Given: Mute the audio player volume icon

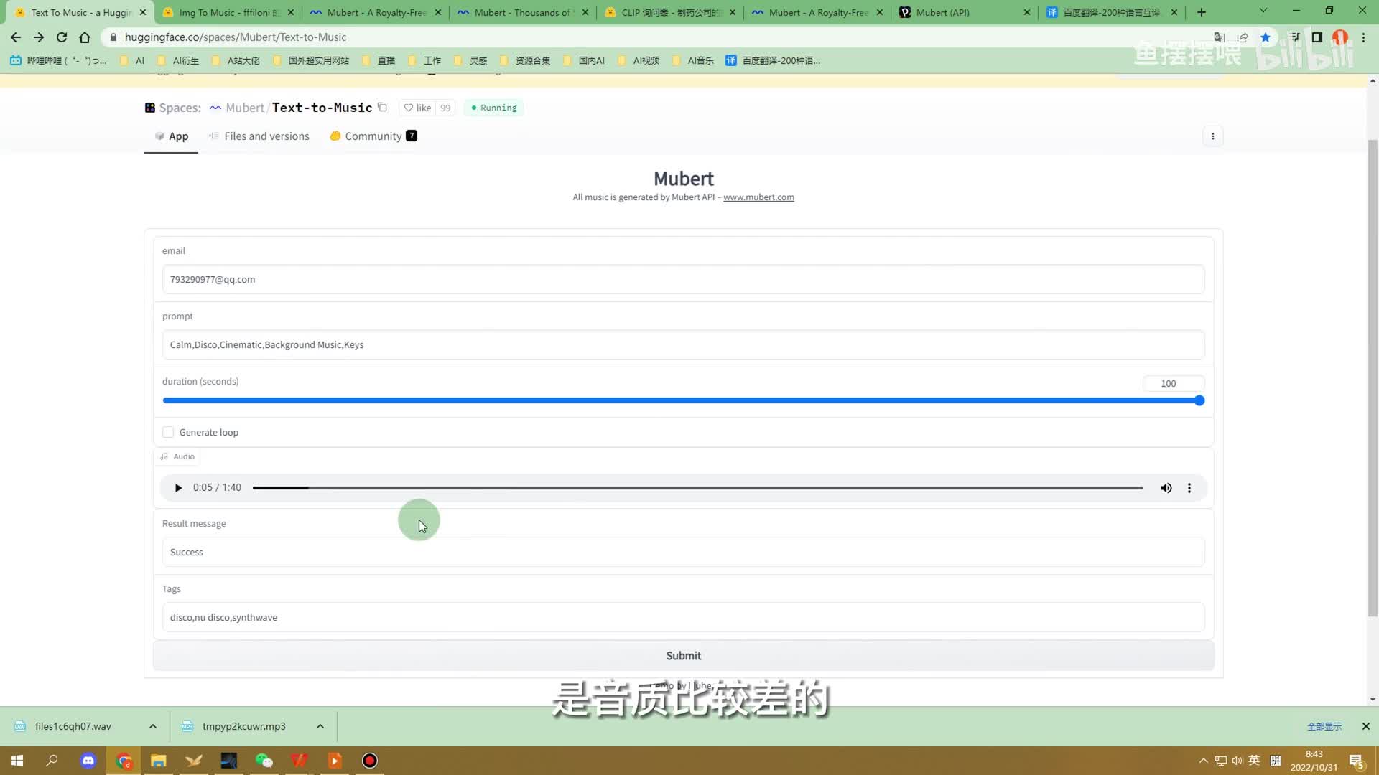Looking at the screenshot, I should [1166, 488].
